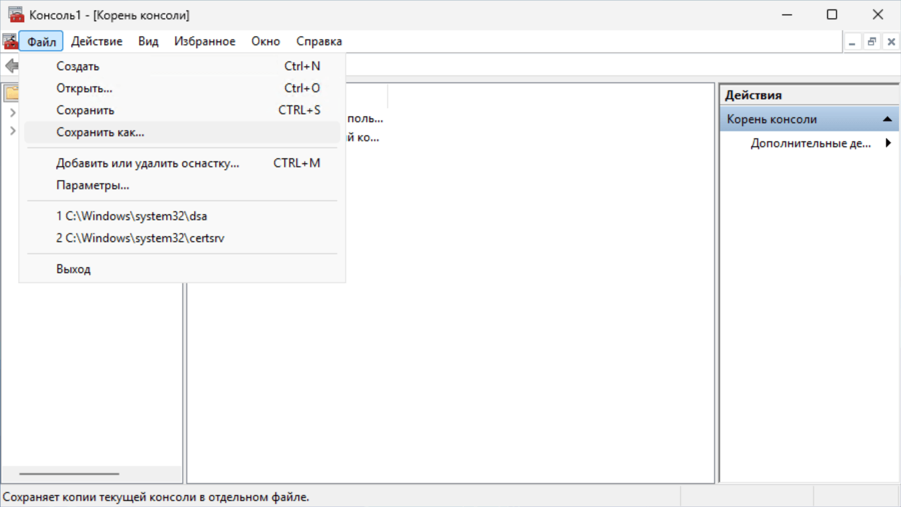This screenshot has width=901, height=507.
Task: Close the inner console window
Action: coord(891,41)
